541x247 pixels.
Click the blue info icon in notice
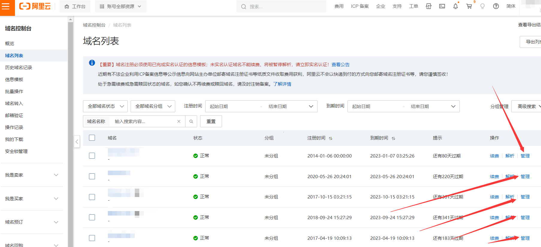tap(92, 63)
